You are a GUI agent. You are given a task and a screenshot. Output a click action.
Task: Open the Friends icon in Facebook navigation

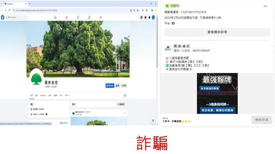67,18
